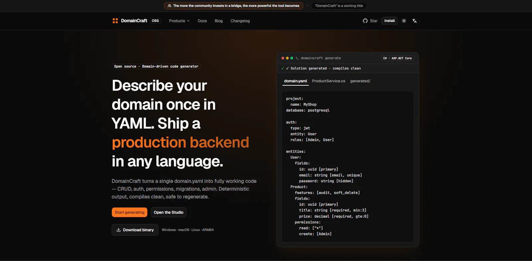The width and height of the screenshot is (532, 261).
Task: Click the Open source · Domain-driven code generator tag
Action: pyautogui.click(x=156, y=66)
